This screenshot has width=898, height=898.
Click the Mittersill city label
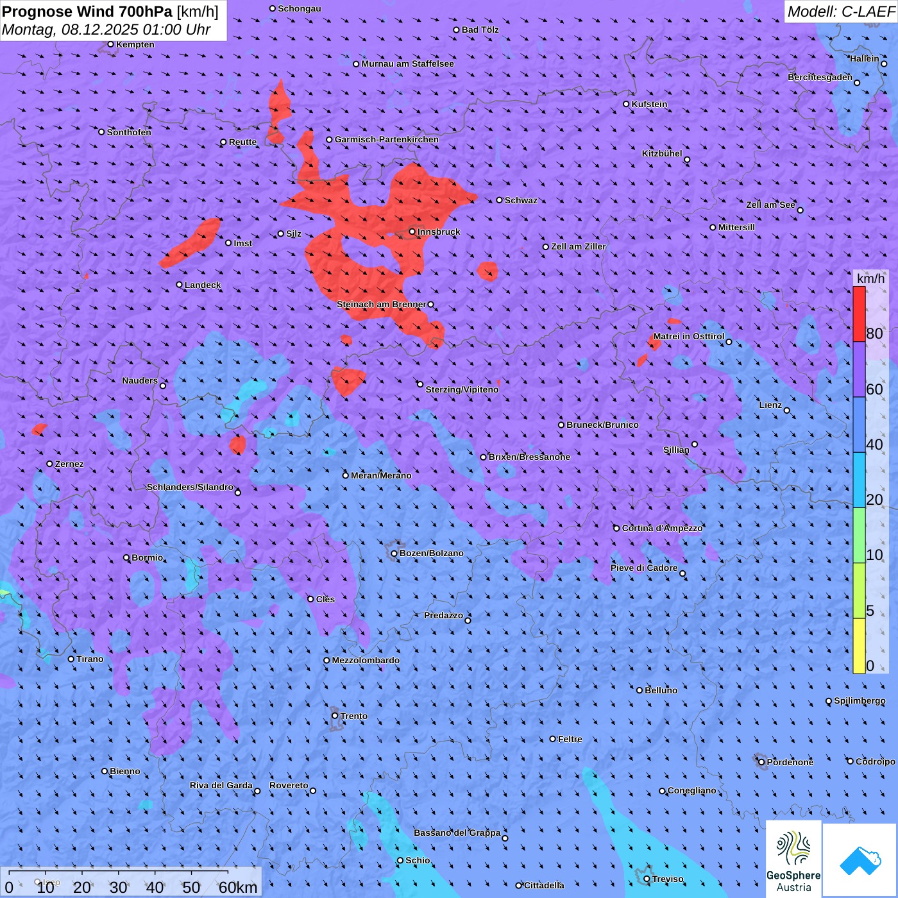pos(736,227)
